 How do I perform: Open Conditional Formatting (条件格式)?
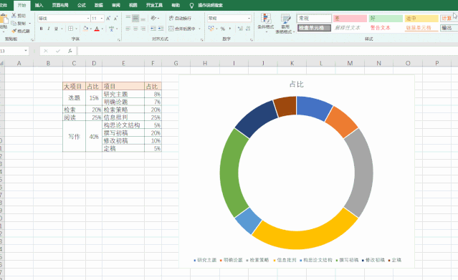pos(266,22)
